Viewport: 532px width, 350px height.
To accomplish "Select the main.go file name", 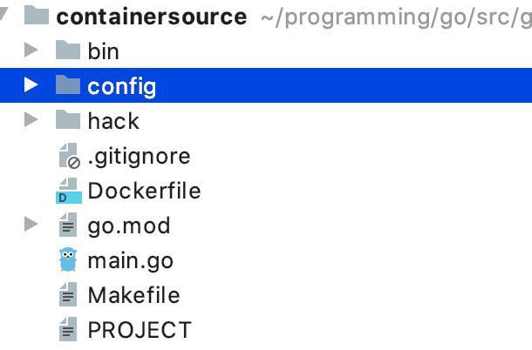I will coord(131,261).
